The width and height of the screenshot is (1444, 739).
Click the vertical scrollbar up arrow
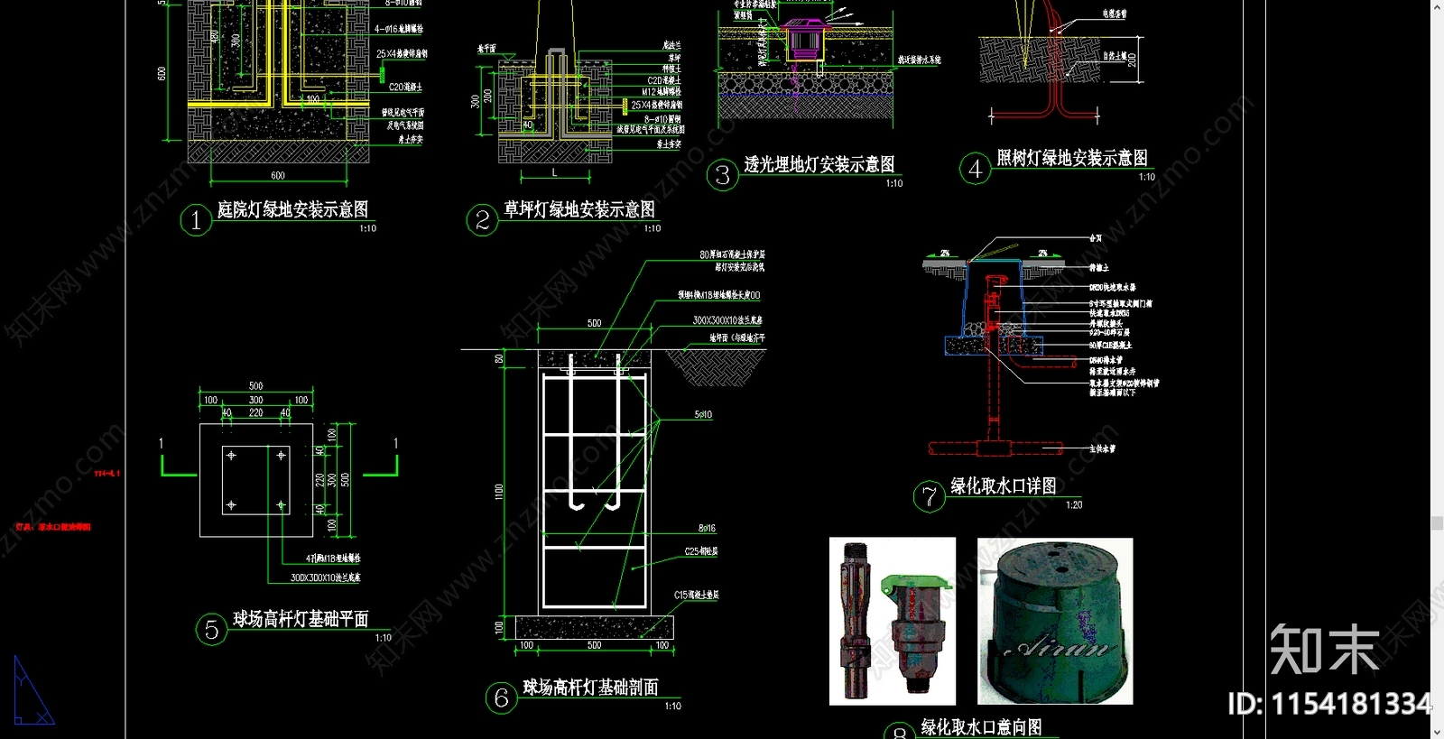(x=1437, y=7)
